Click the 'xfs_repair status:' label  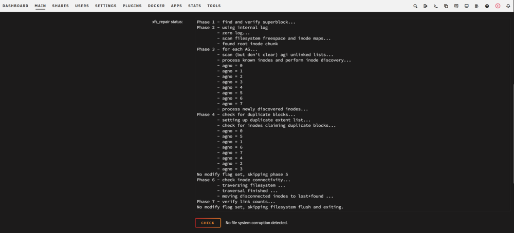168,22
